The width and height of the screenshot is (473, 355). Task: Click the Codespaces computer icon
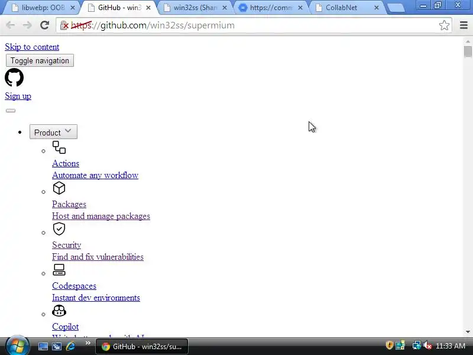[x=59, y=270]
